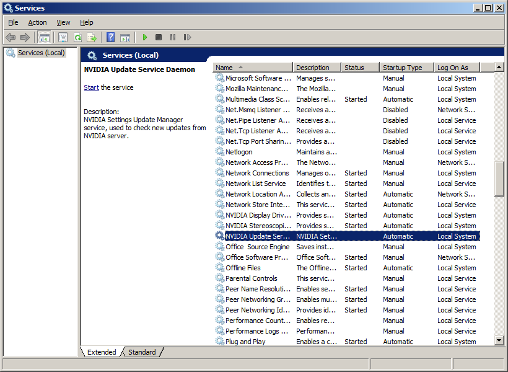Click Multimedia Class row's Enables rel... description

click(x=316, y=99)
